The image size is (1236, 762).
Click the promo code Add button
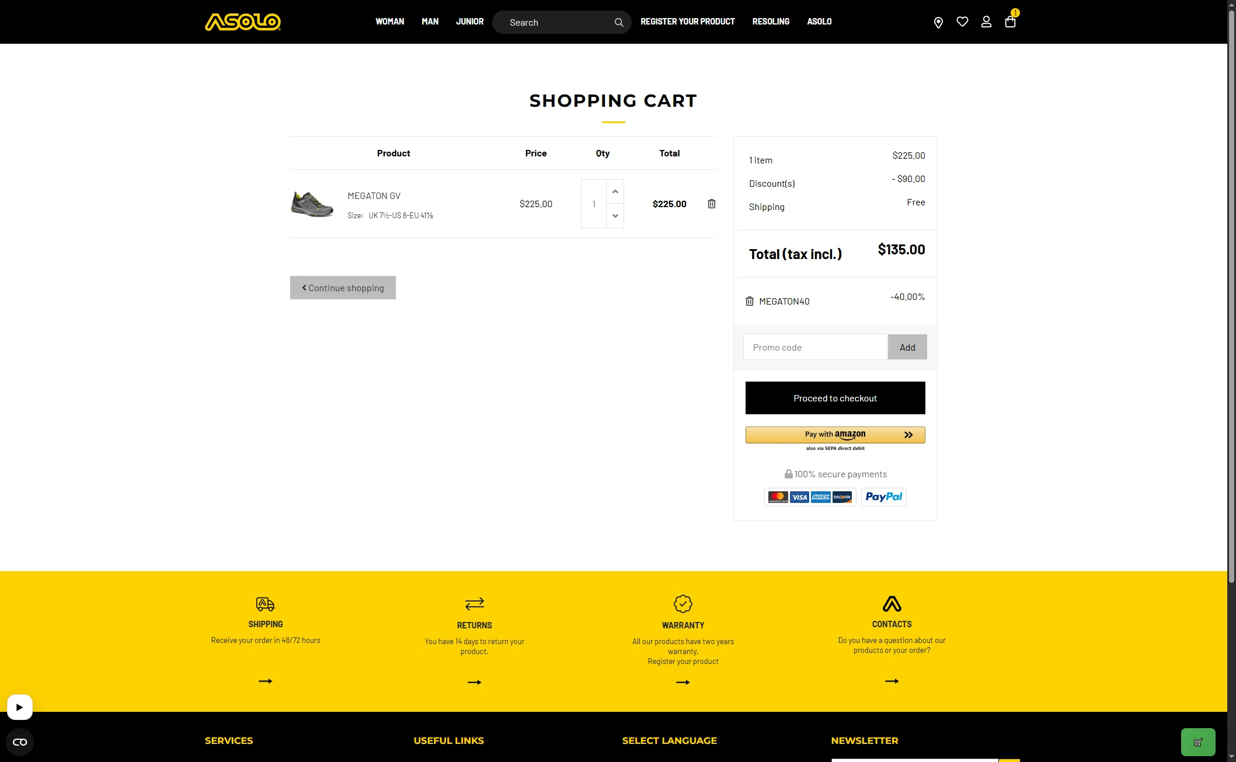[907, 347]
